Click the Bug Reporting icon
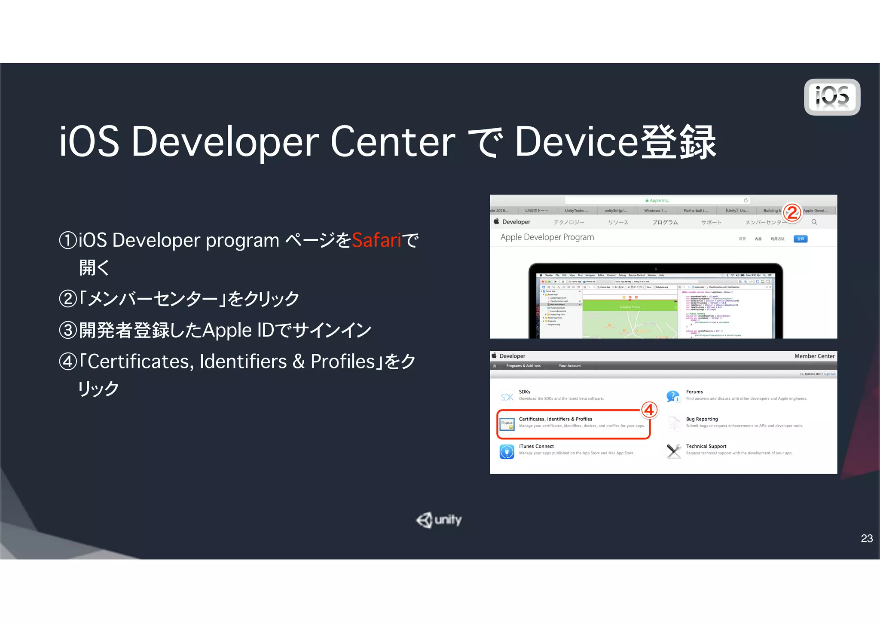This screenshot has width=880, height=622. click(673, 424)
